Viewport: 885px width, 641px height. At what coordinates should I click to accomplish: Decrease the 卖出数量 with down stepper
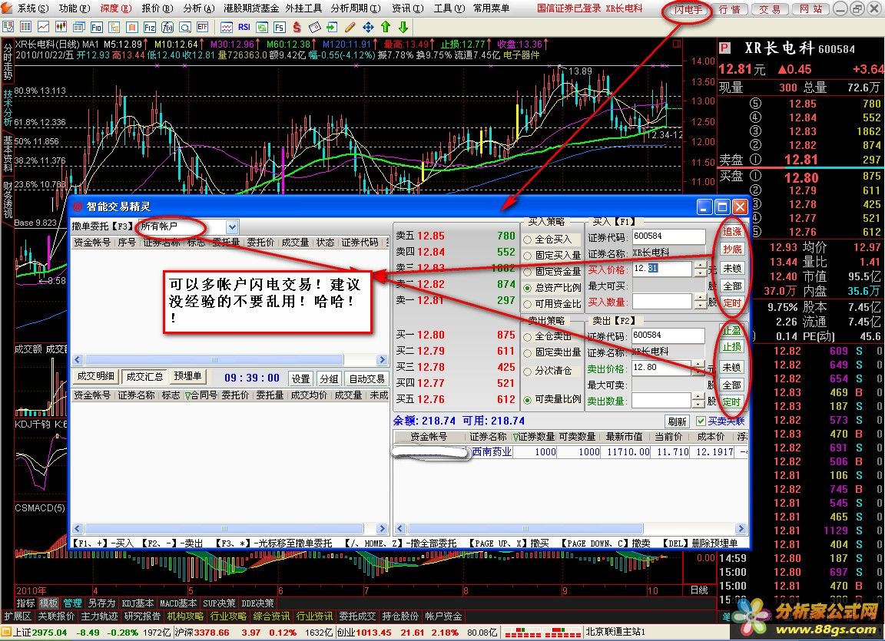(x=699, y=405)
